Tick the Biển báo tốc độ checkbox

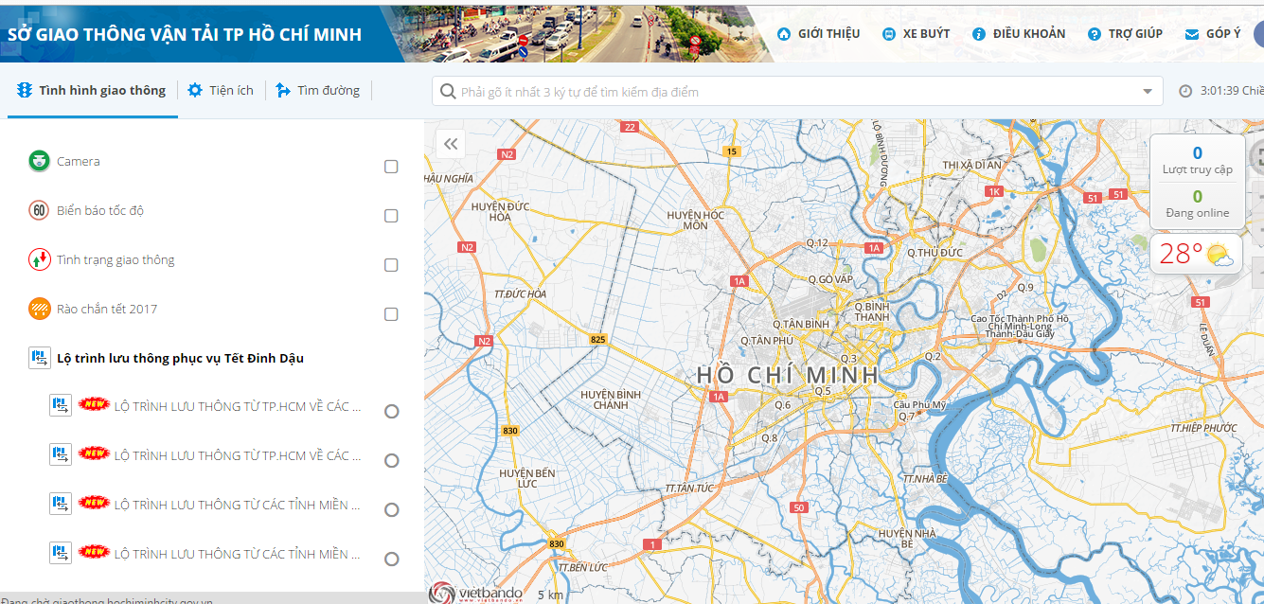pos(391,216)
